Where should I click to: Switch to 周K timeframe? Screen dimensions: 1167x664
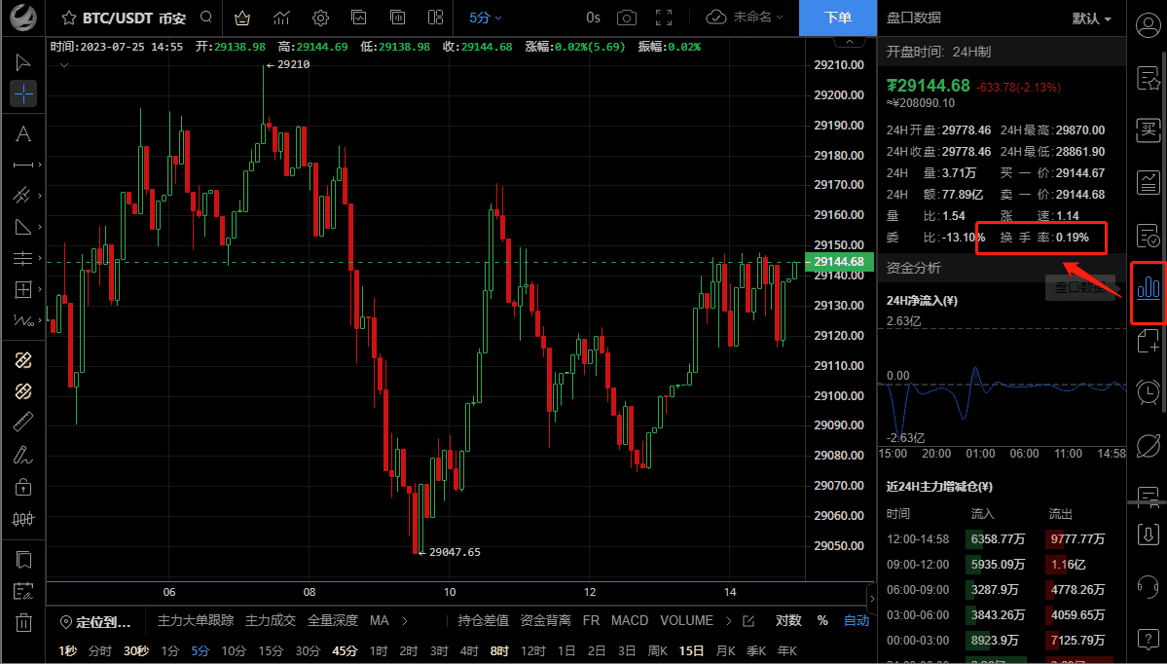658,651
